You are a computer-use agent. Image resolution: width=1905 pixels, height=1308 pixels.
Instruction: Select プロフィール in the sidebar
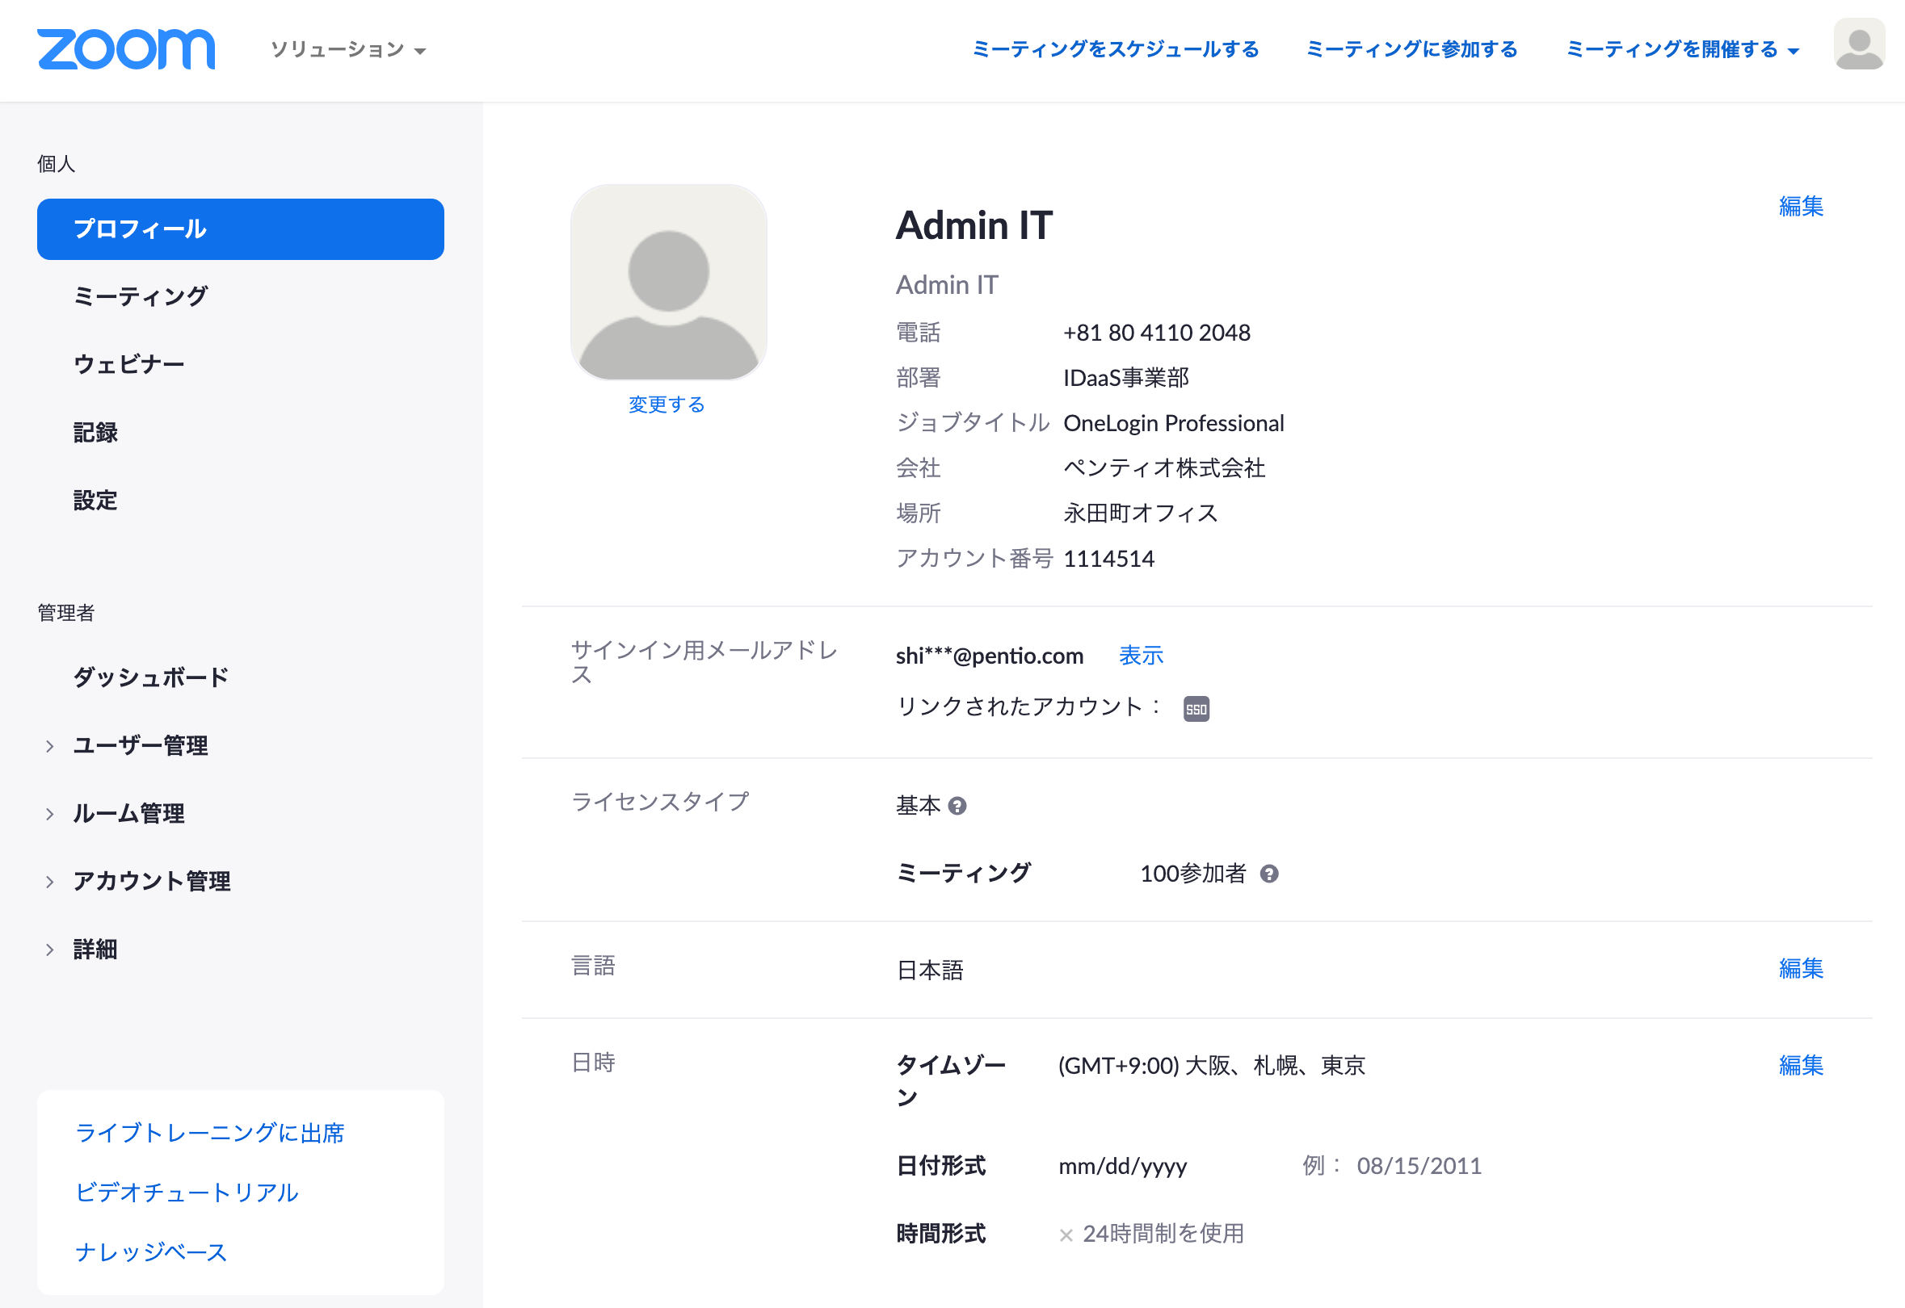point(240,229)
